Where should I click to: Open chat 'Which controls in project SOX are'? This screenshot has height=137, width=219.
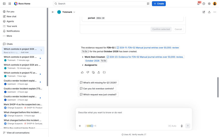pos(23,66)
